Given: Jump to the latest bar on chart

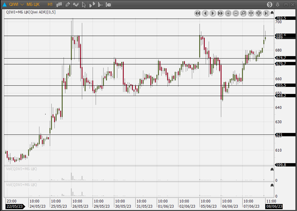Looking at the screenshot, I should [x=266, y=13].
